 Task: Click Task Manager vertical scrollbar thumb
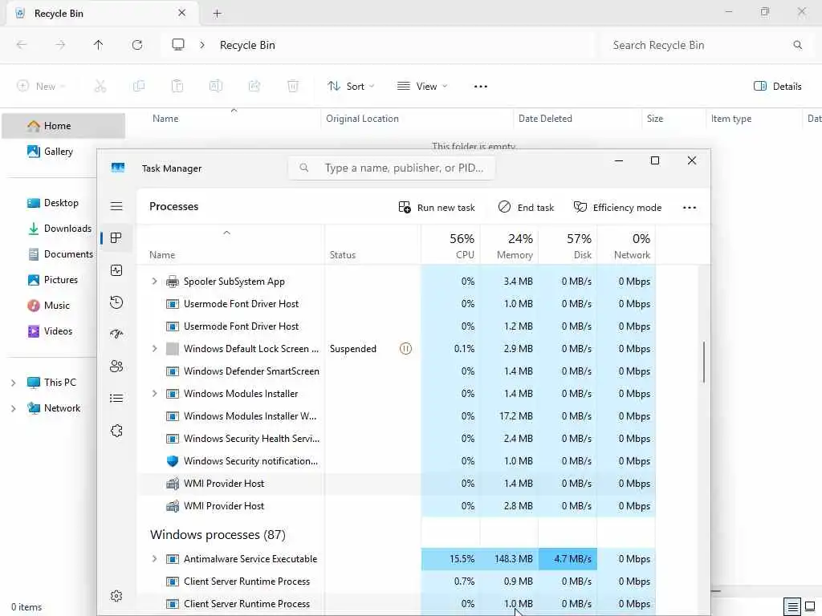pos(703,362)
